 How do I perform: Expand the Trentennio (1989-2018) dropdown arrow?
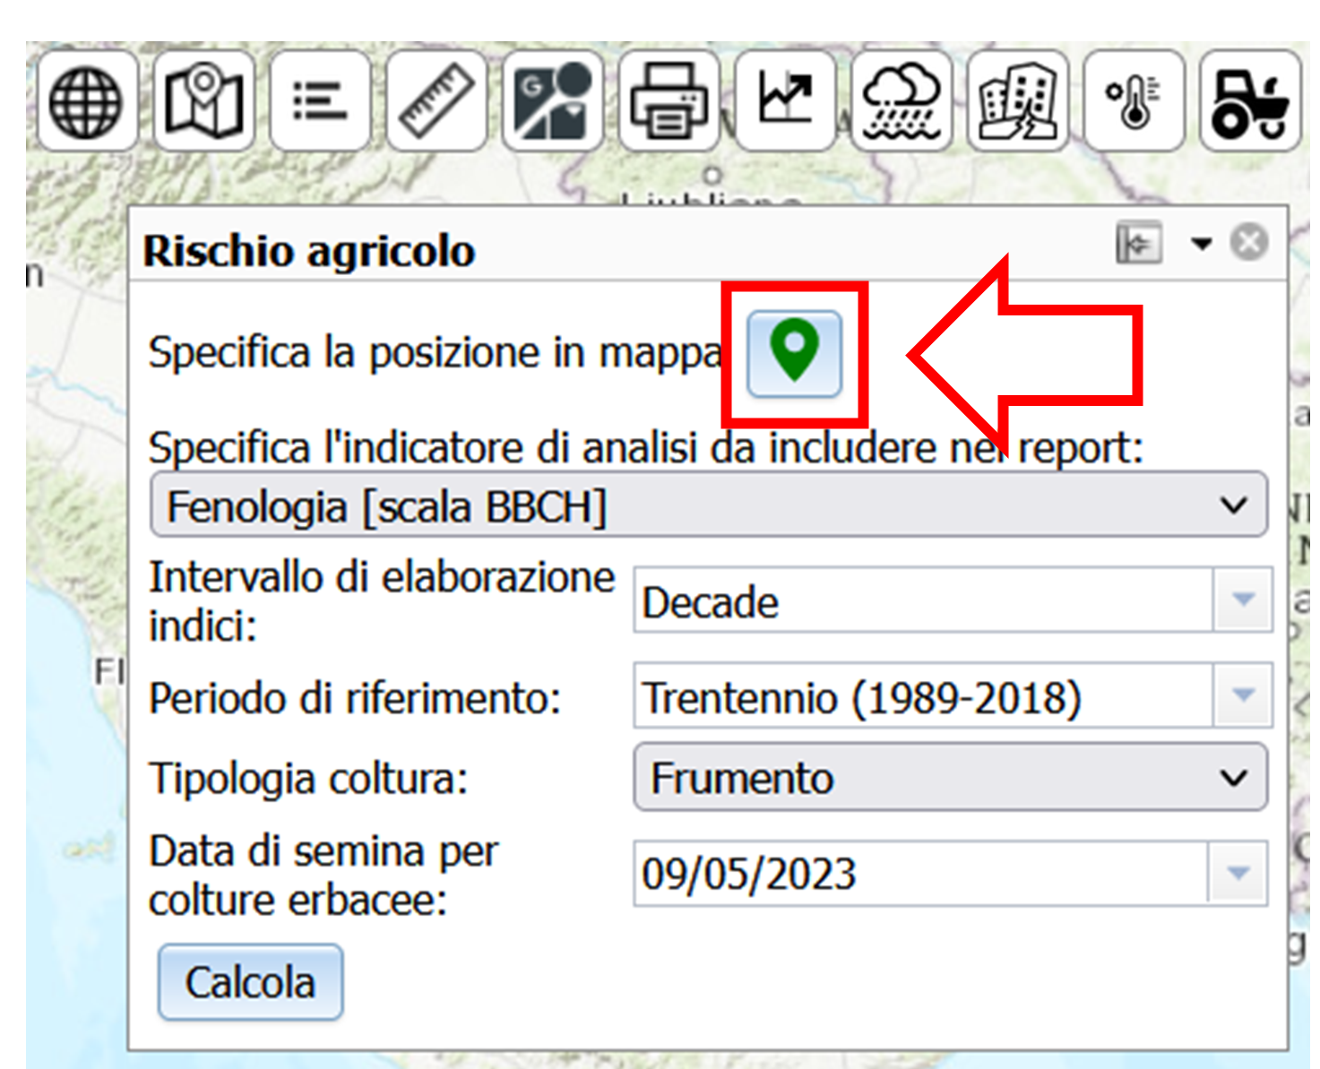tap(1243, 695)
